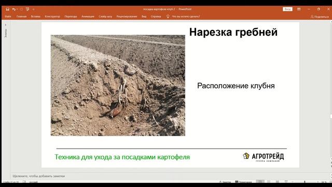
Task: Click the zoom percentage value
Action: click(324, 182)
